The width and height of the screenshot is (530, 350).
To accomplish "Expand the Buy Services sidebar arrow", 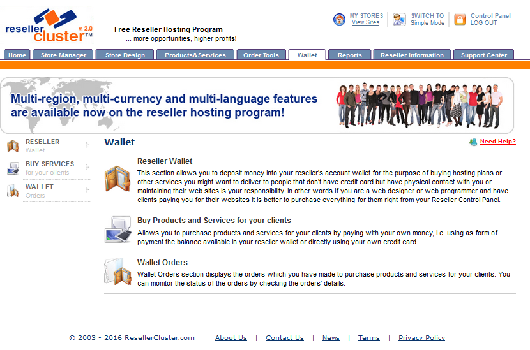I will coord(87,168).
